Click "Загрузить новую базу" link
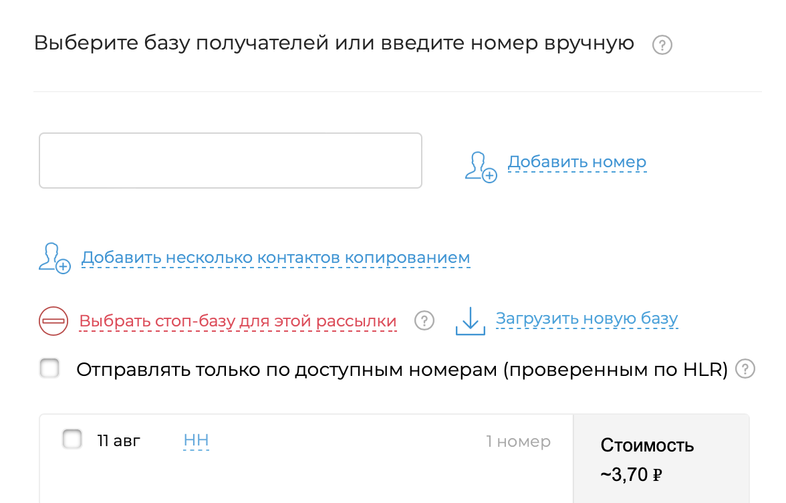 [587, 319]
